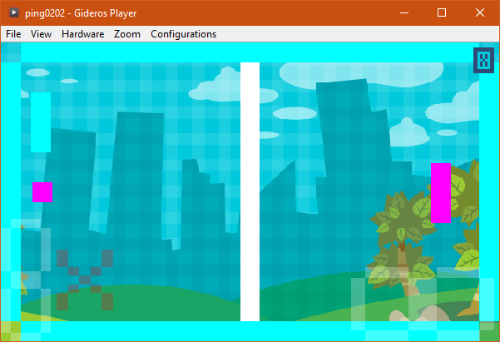Maximize the Gideros Player window

[x=442, y=12]
